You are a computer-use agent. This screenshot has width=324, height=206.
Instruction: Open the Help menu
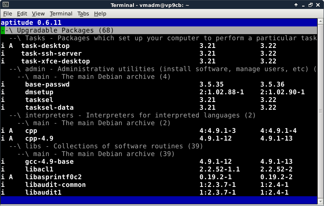[100, 13]
